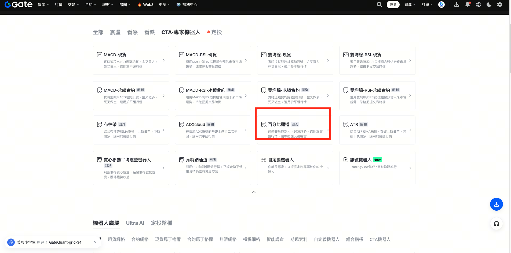511x253 pixels.
Task: Open the settings gear icon
Action: 499,5
